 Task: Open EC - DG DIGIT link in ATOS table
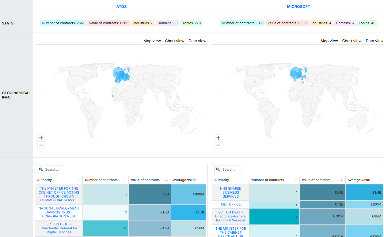click(59, 228)
